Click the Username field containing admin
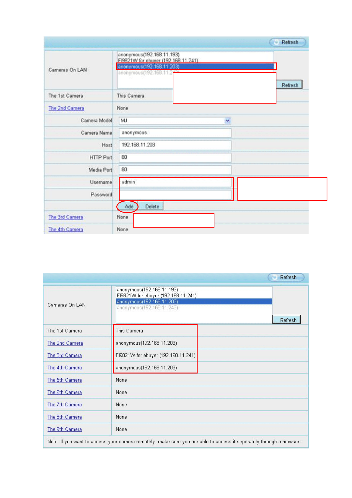 point(175,182)
